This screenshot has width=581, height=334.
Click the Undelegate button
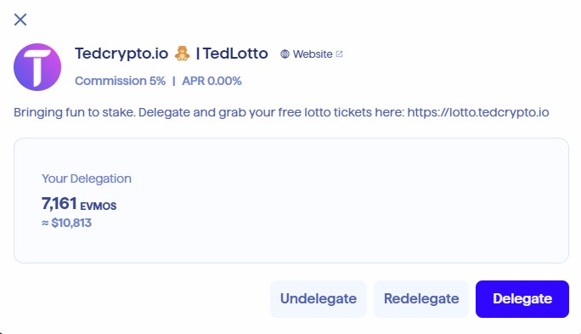click(x=319, y=299)
